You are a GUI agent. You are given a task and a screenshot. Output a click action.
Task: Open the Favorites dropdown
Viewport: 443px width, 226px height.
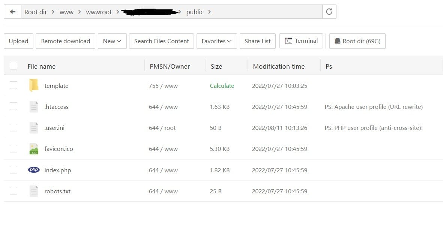coord(216,41)
